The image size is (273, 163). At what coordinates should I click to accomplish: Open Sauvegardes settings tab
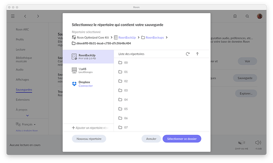tap(24, 90)
